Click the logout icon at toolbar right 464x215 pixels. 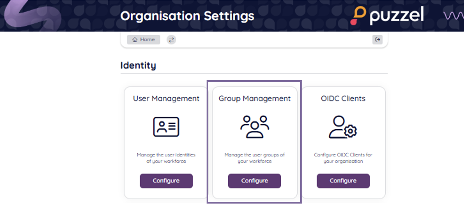click(378, 40)
